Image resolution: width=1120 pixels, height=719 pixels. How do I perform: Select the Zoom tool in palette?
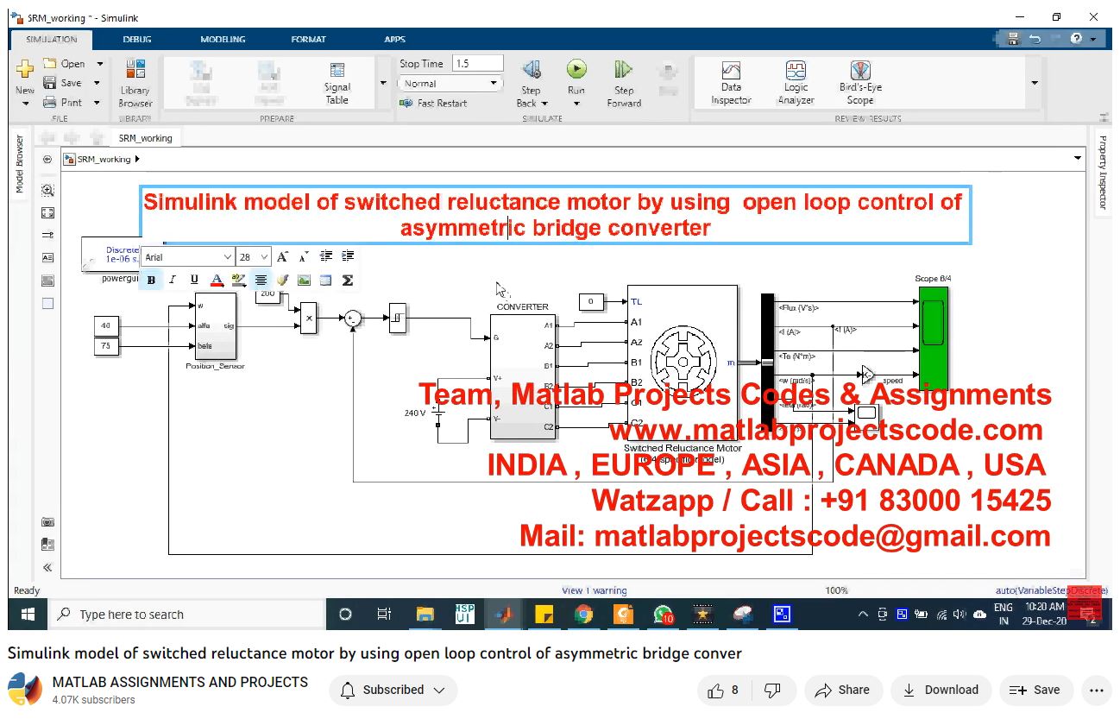click(47, 191)
